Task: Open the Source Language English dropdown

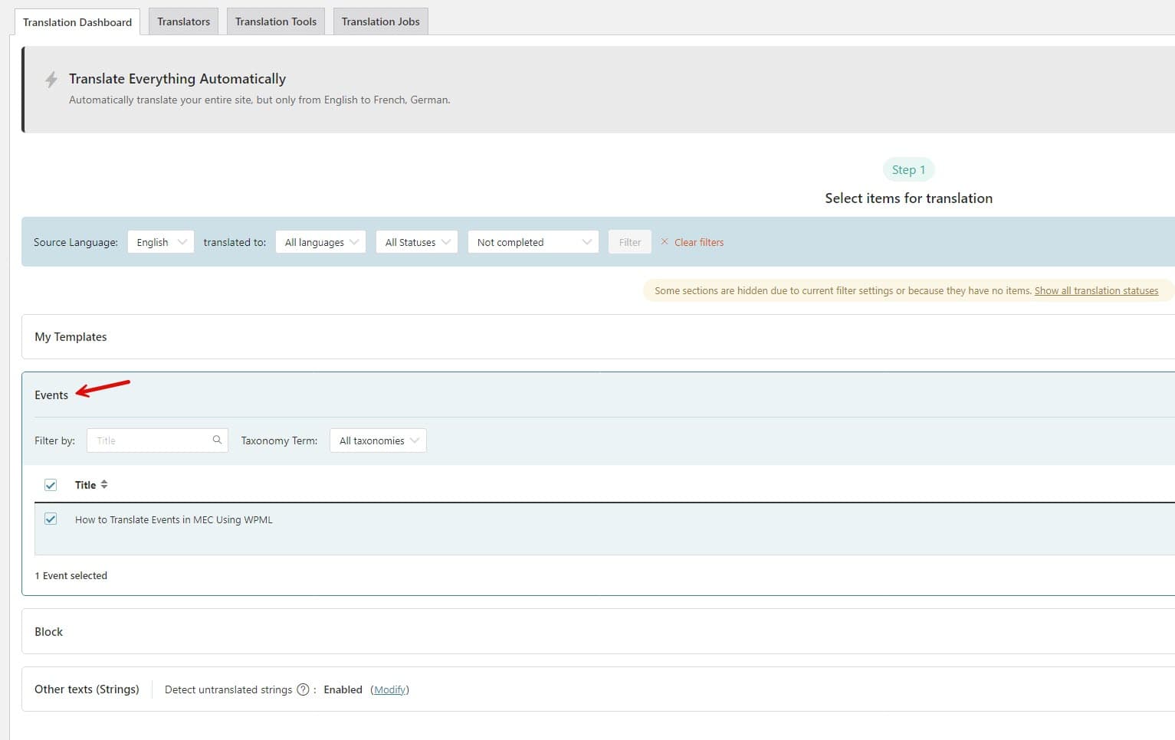Action: tap(160, 242)
